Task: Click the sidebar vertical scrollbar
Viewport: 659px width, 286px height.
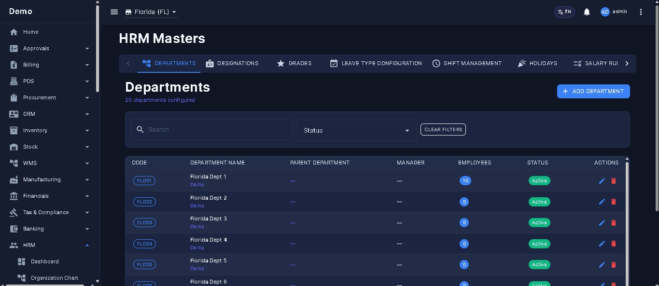Action: point(98,48)
